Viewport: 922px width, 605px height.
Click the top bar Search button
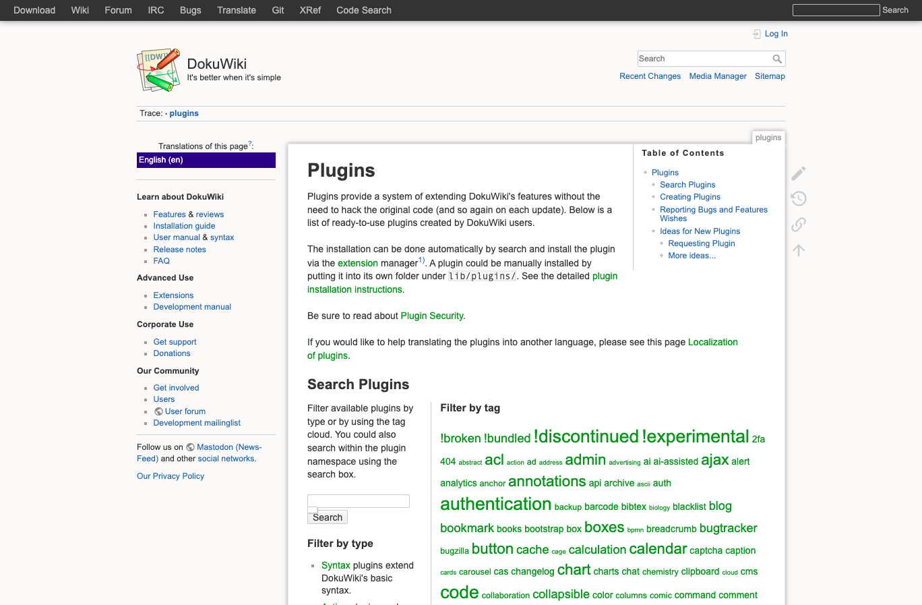tap(895, 10)
